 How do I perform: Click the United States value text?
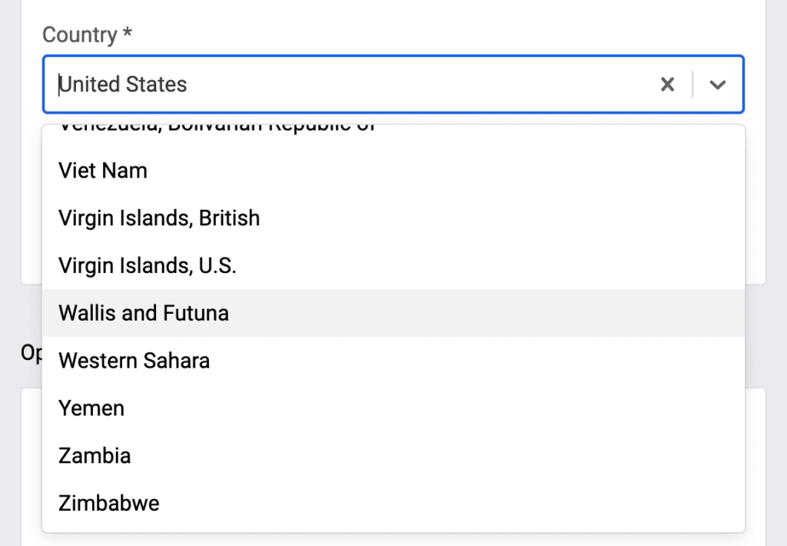(124, 85)
